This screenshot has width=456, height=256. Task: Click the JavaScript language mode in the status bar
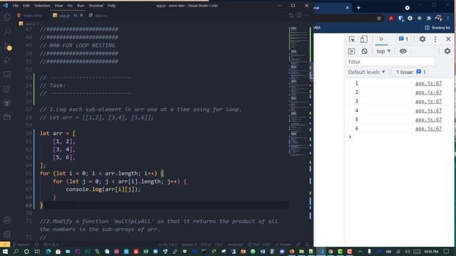click(x=235, y=245)
